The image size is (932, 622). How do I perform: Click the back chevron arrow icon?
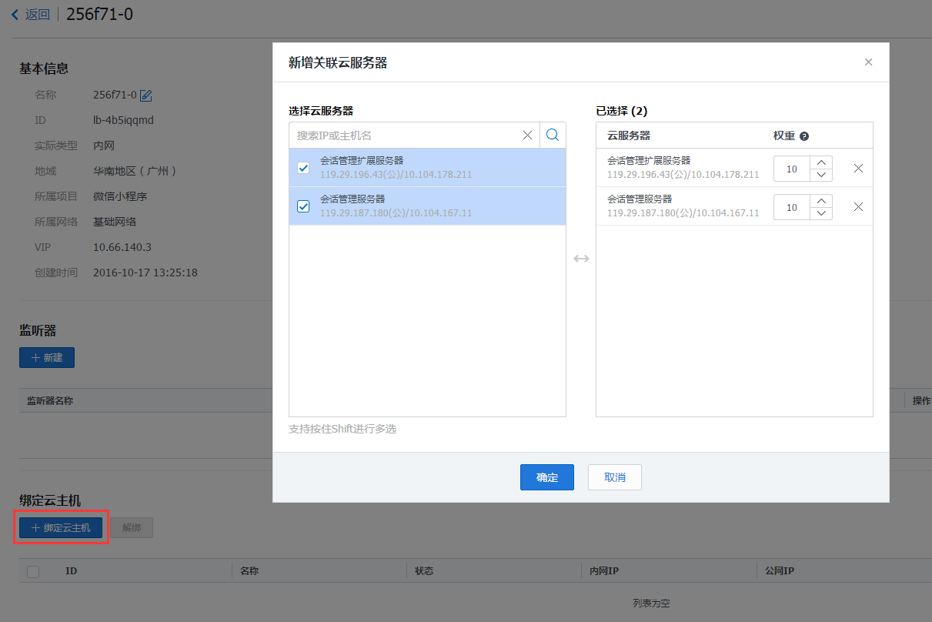[15, 14]
